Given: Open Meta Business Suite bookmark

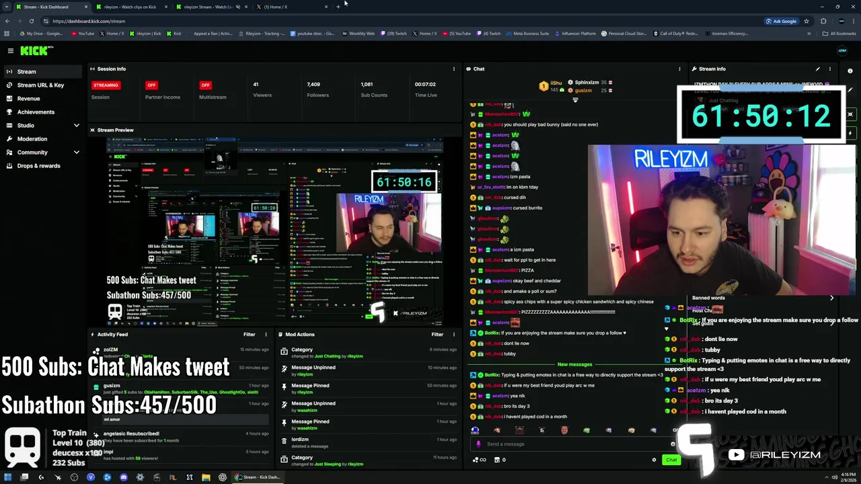Looking at the screenshot, I should 529,33.
